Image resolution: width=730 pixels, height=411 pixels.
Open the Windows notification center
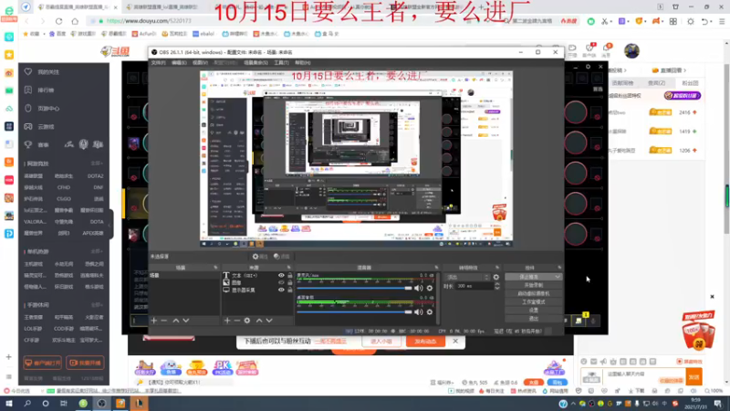pos(718,404)
